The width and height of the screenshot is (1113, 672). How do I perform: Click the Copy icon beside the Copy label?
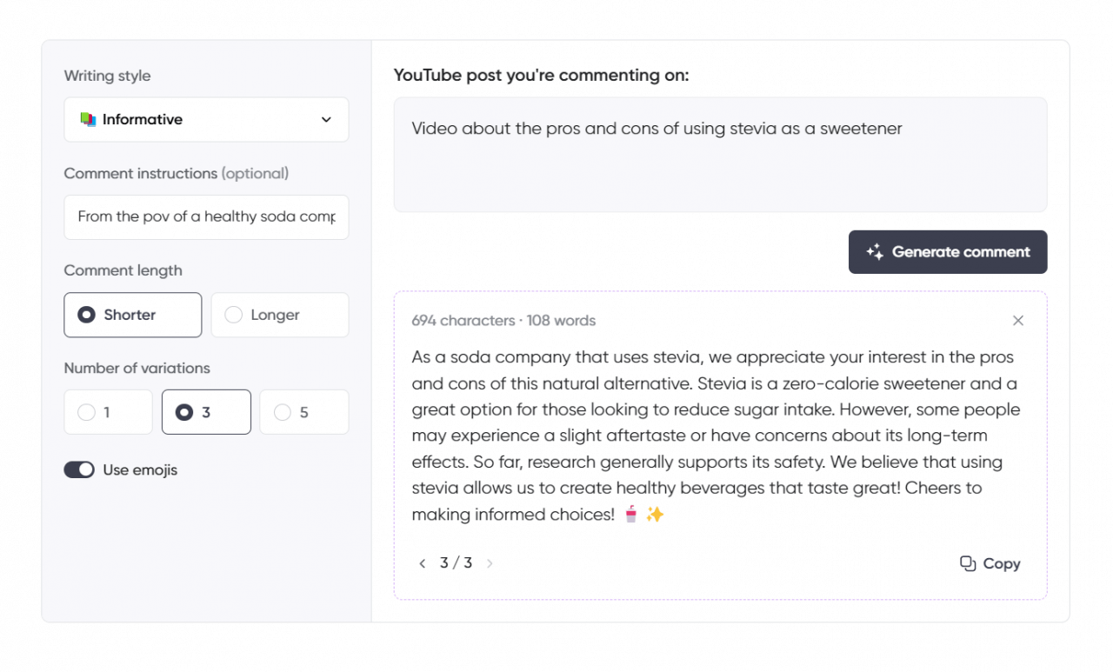pyautogui.click(x=967, y=563)
